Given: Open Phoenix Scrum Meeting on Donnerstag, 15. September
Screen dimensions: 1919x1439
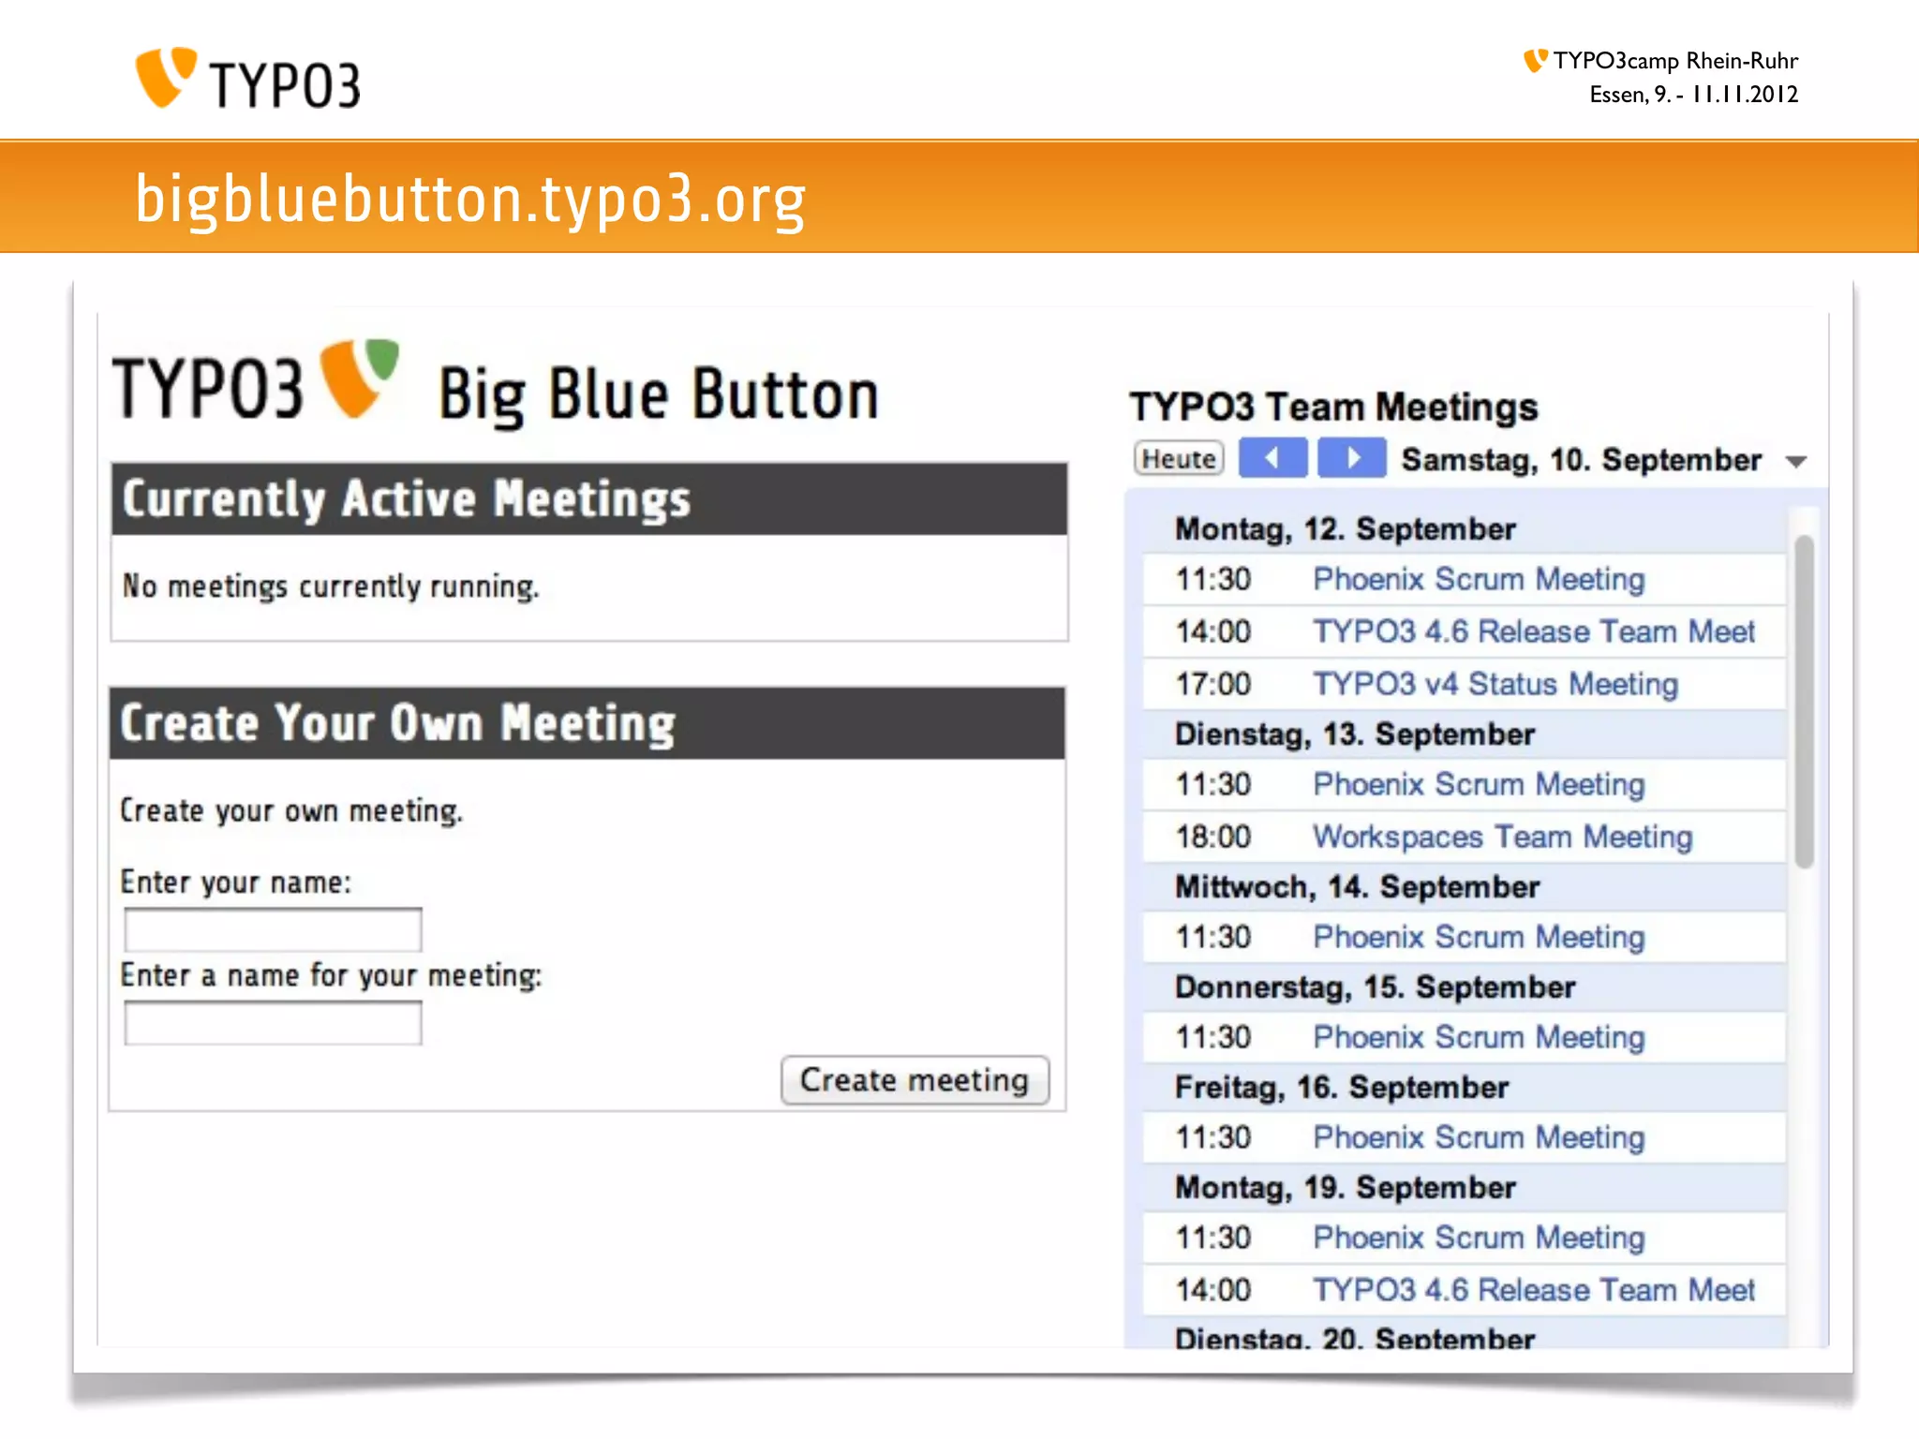Looking at the screenshot, I should point(1479,1037).
